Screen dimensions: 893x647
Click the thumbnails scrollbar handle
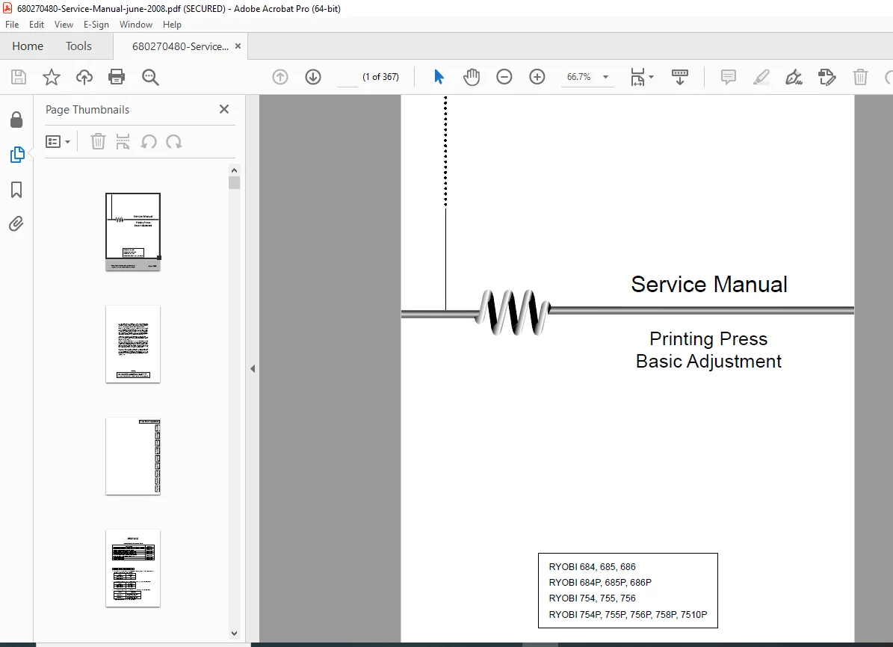[x=234, y=182]
